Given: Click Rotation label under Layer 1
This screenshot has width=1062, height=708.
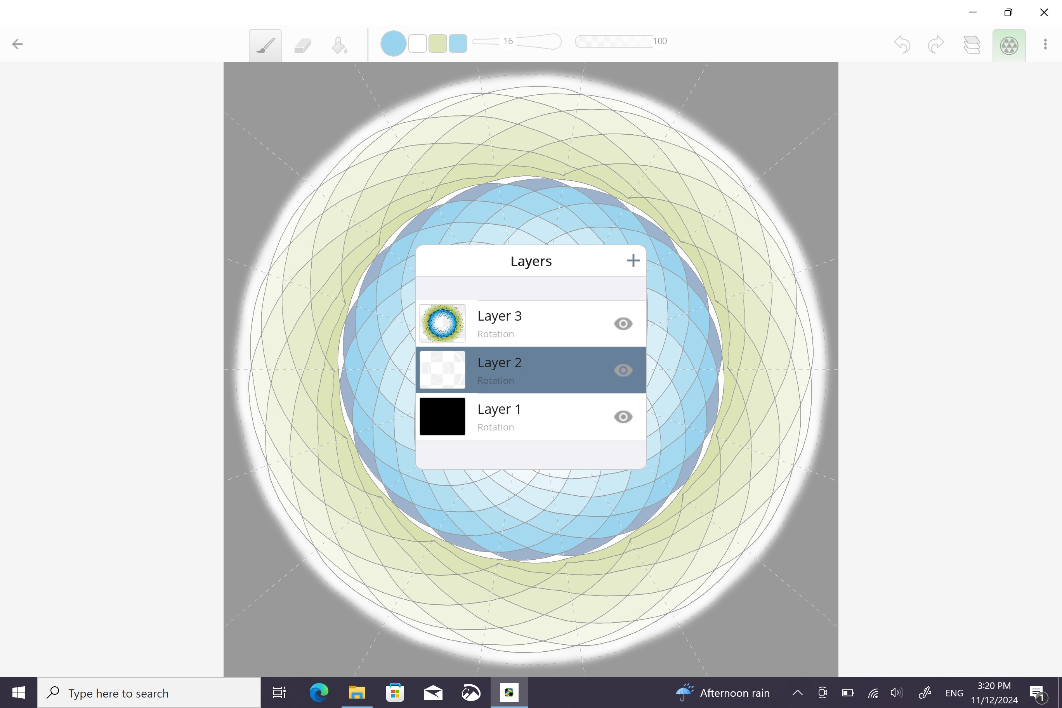Looking at the screenshot, I should [496, 427].
